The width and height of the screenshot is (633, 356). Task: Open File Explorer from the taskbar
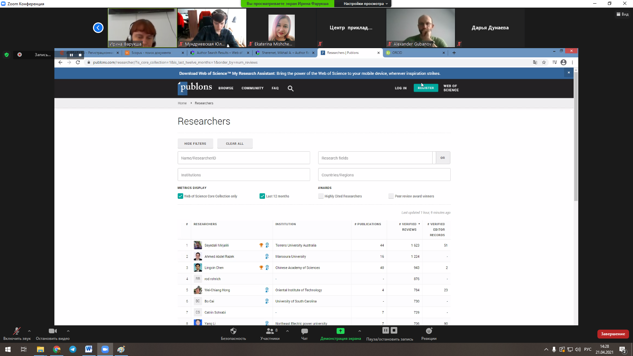[40, 349]
